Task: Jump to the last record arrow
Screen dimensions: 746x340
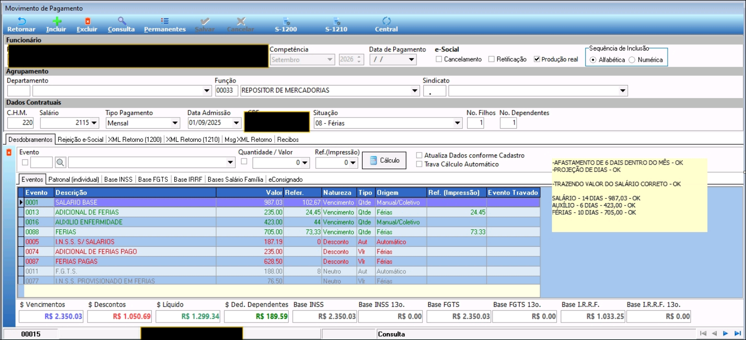Action: (738, 333)
